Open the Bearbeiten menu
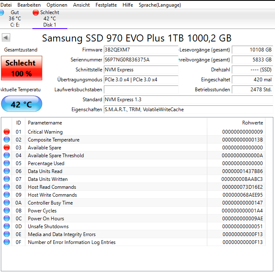The width and height of the screenshot is (275, 273). [29, 5]
